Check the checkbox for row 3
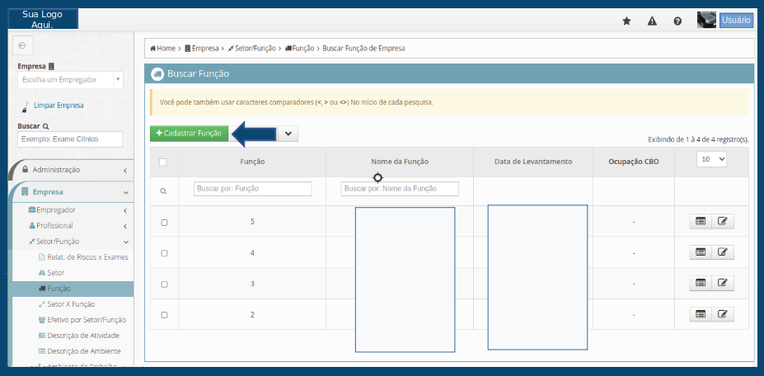The image size is (764, 376). coord(164,284)
